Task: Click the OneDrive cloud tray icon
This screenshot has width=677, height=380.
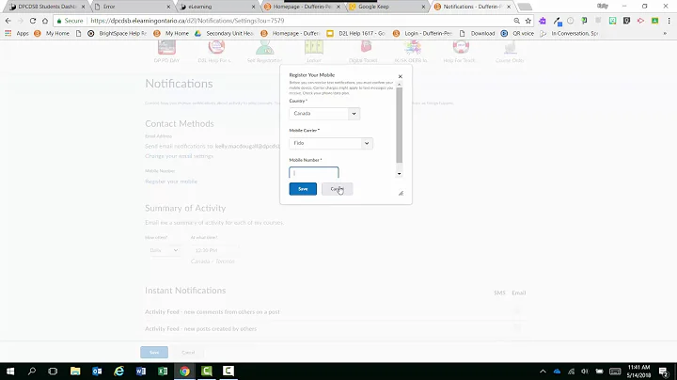Action: click(x=557, y=372)
